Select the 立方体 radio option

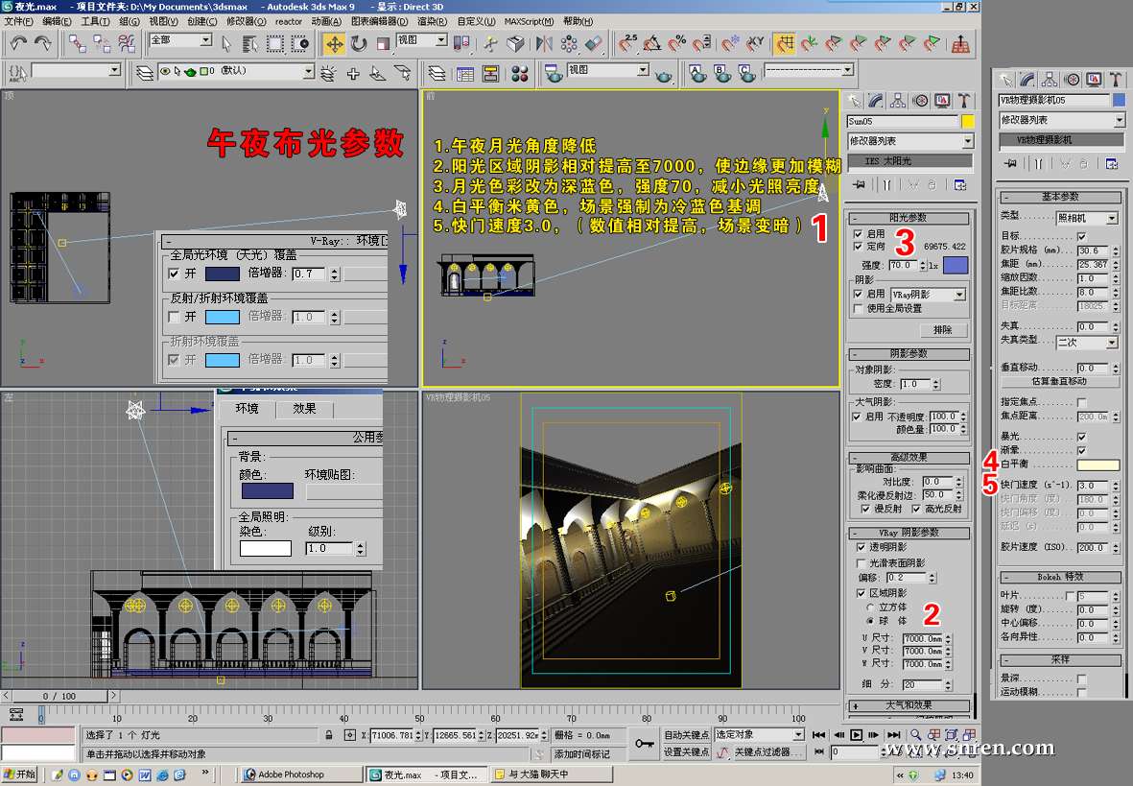click(870, 607)
